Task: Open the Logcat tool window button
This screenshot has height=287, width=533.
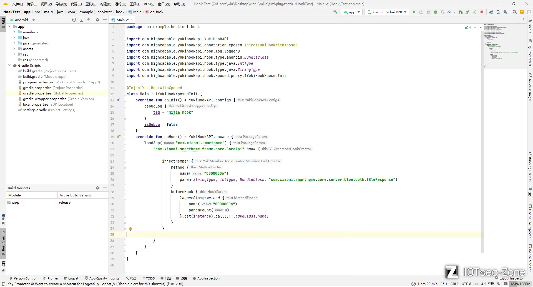Action: (x=71, y=278)
